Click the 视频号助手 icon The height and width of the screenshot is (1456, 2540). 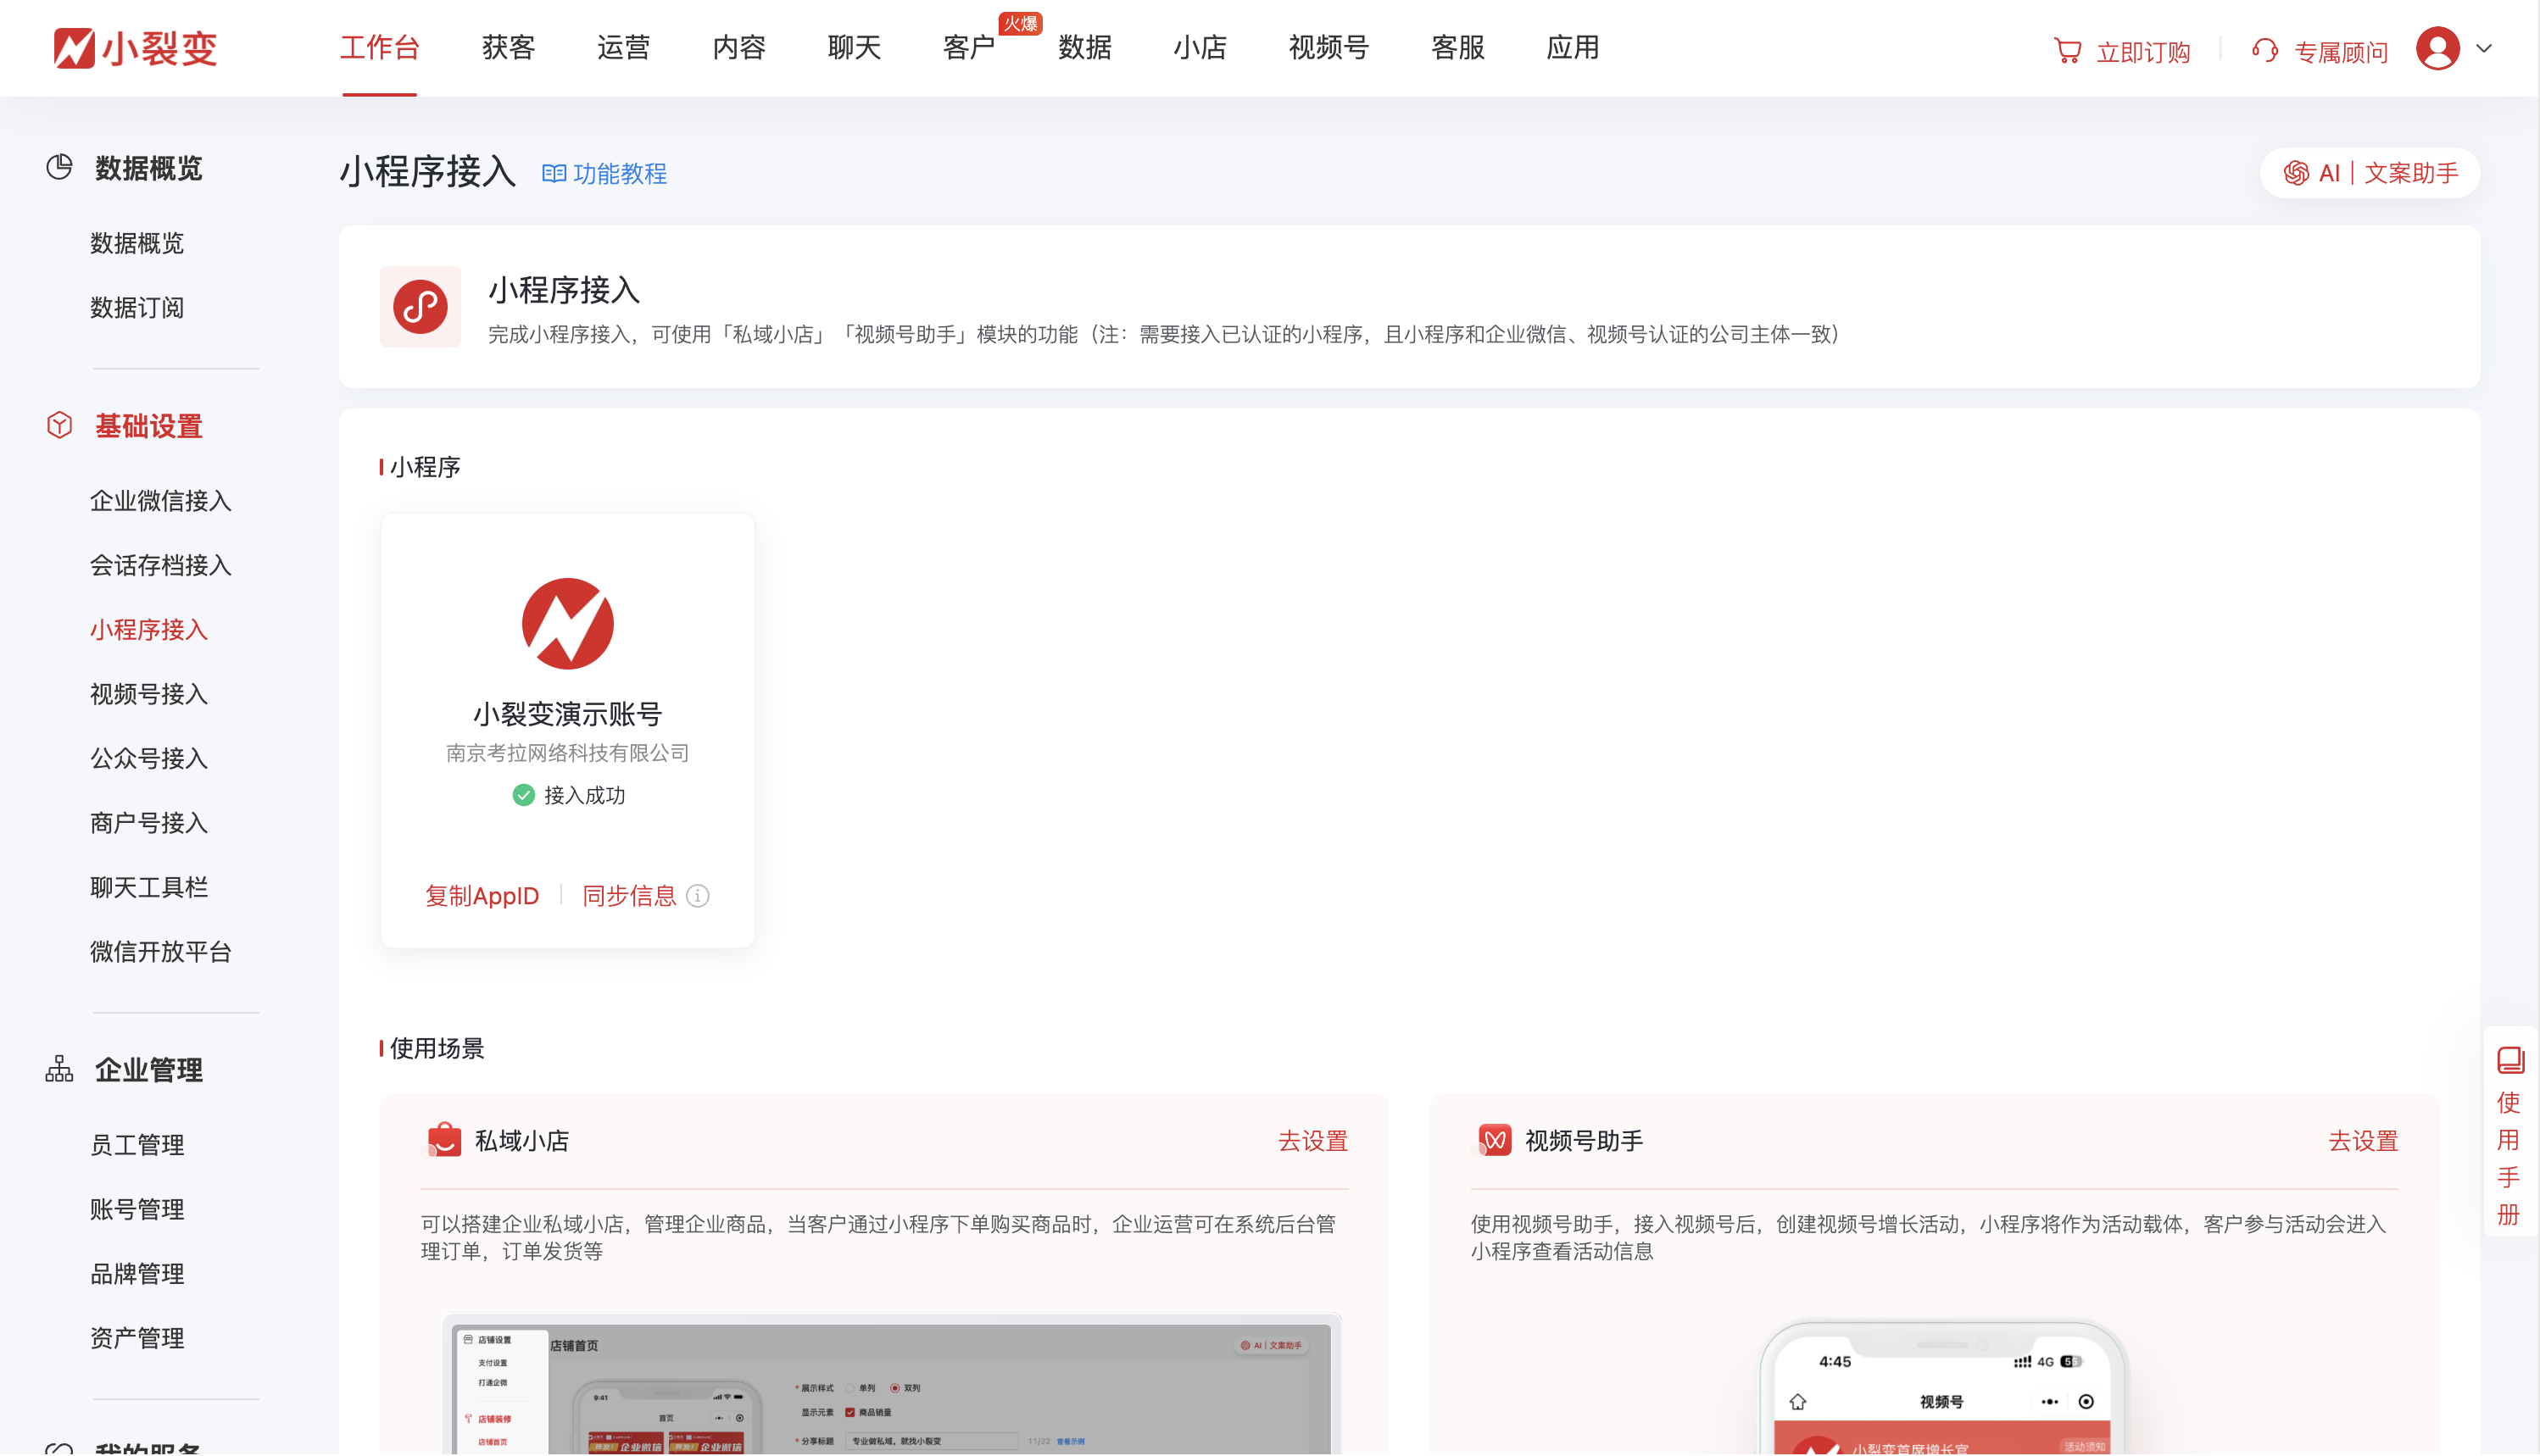click(1495, 1140)
